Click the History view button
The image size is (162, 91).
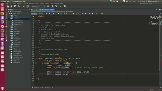[x=41, y=14]
